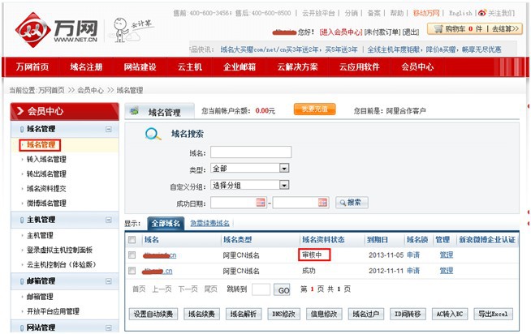This screenshot has height=334, width=531.
Task: Collapse the 域名管理 sidebar section
Action: click(108, 129)
